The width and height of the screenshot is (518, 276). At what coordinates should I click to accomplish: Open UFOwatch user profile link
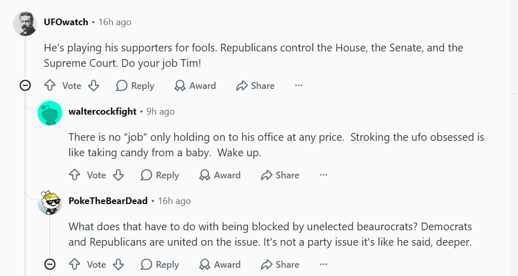point(66,22)
